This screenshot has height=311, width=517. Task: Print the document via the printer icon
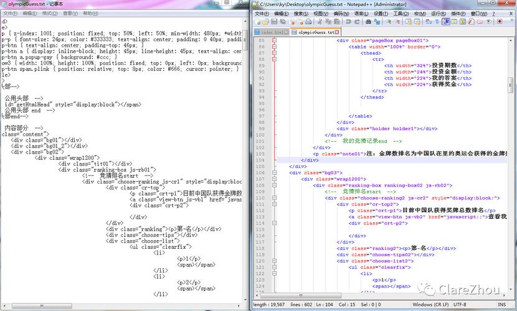308,22
